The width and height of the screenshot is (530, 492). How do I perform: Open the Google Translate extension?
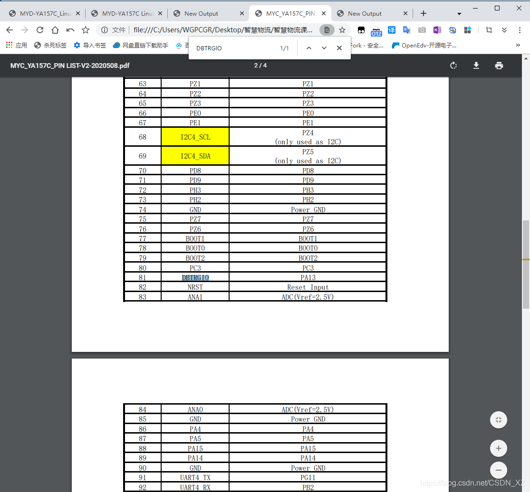[406, 30]
